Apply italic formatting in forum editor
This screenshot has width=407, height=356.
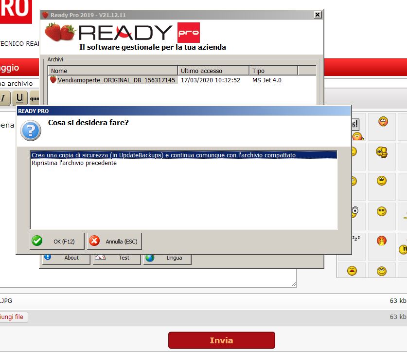click(x=3, y=98)
